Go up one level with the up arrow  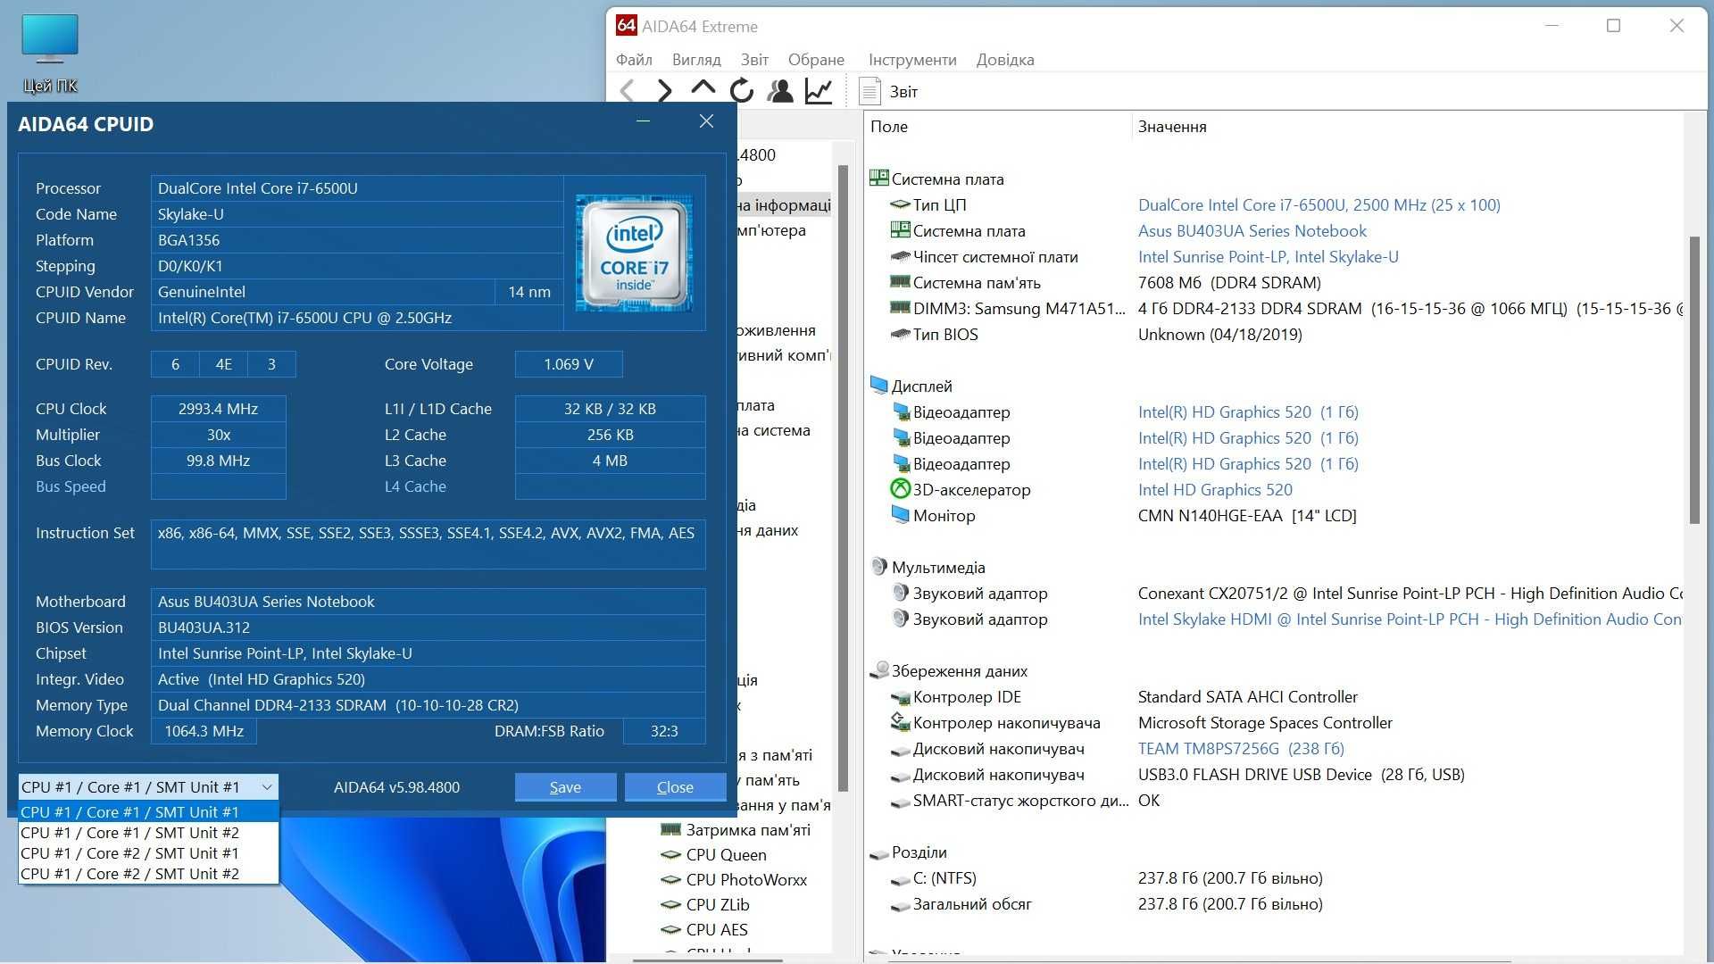pos(703,89)
